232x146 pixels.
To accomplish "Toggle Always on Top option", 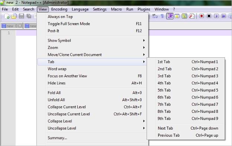I will (x=92, y=17).
